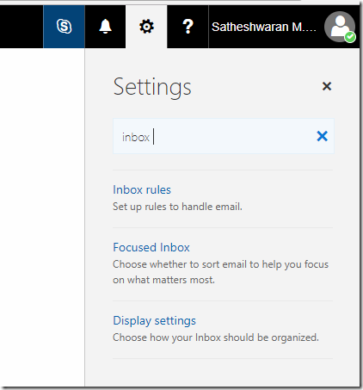Click the Settings heading text
Viewport: 363px width, 390px height.
click(152, 87)
